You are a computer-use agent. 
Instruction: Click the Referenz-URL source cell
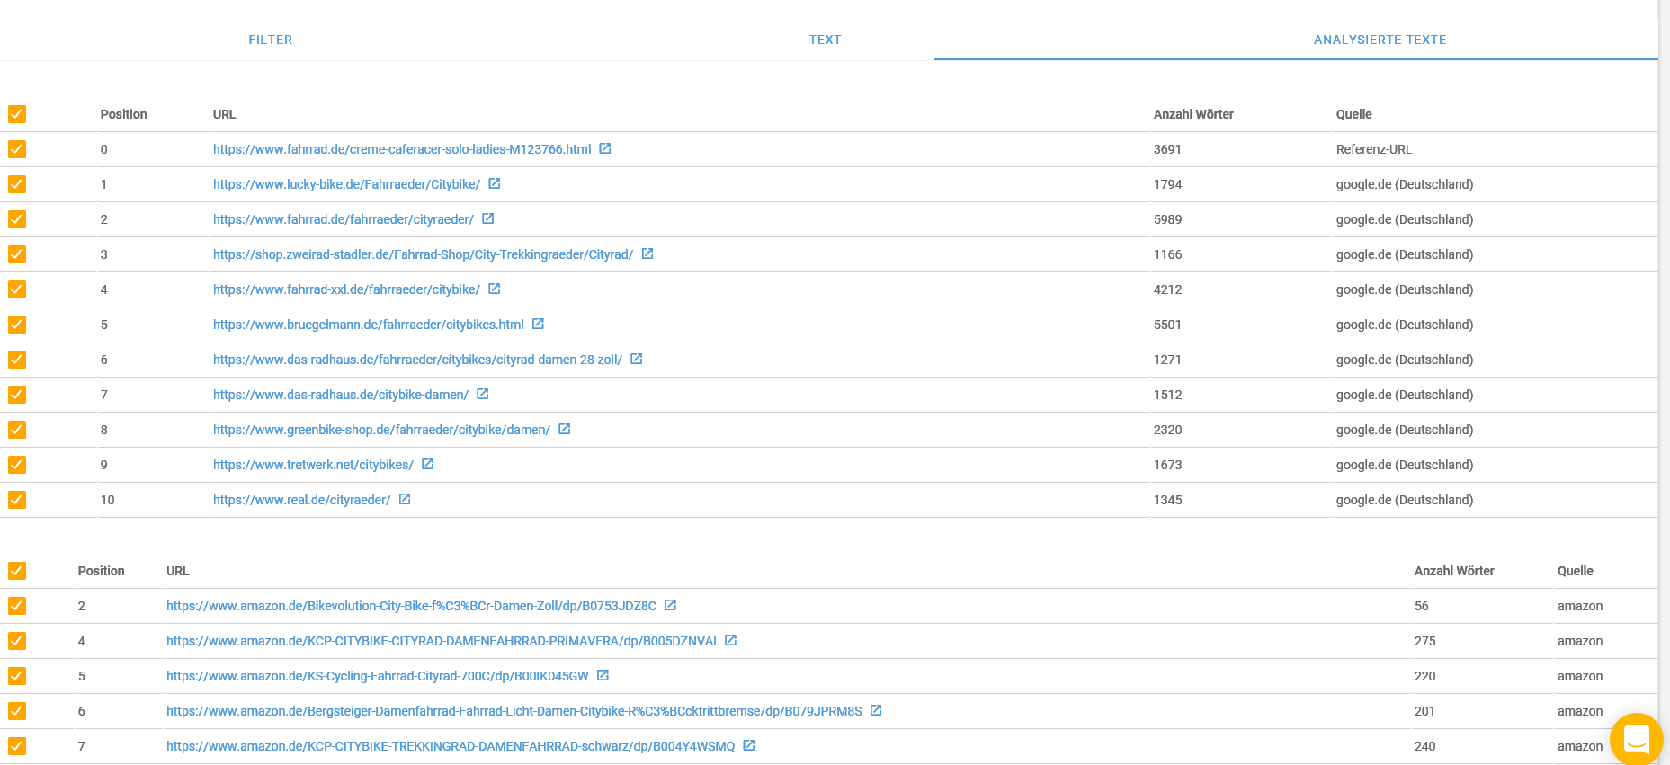click(1373, 149)
